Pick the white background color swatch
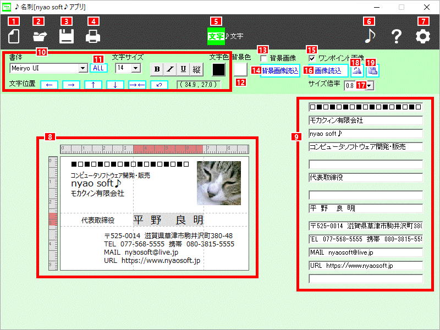This screenshot has width=440, height=330. tap(240, 70)
